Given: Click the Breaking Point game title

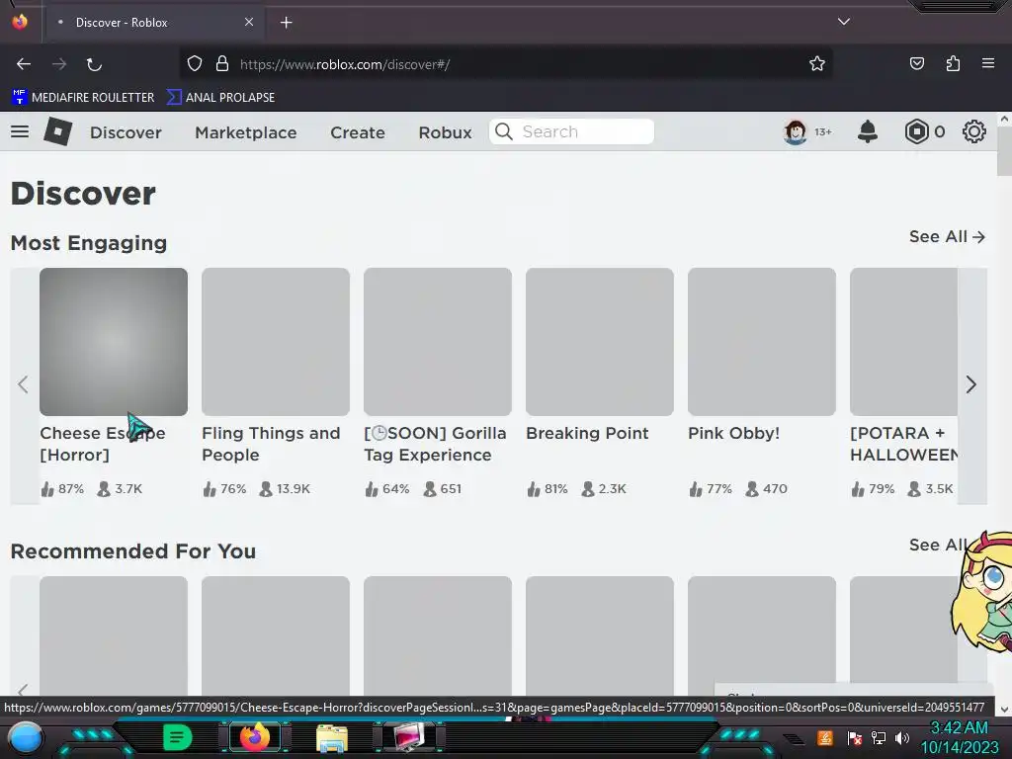Looking at the screenshot, I should click(x=587, y=433).
